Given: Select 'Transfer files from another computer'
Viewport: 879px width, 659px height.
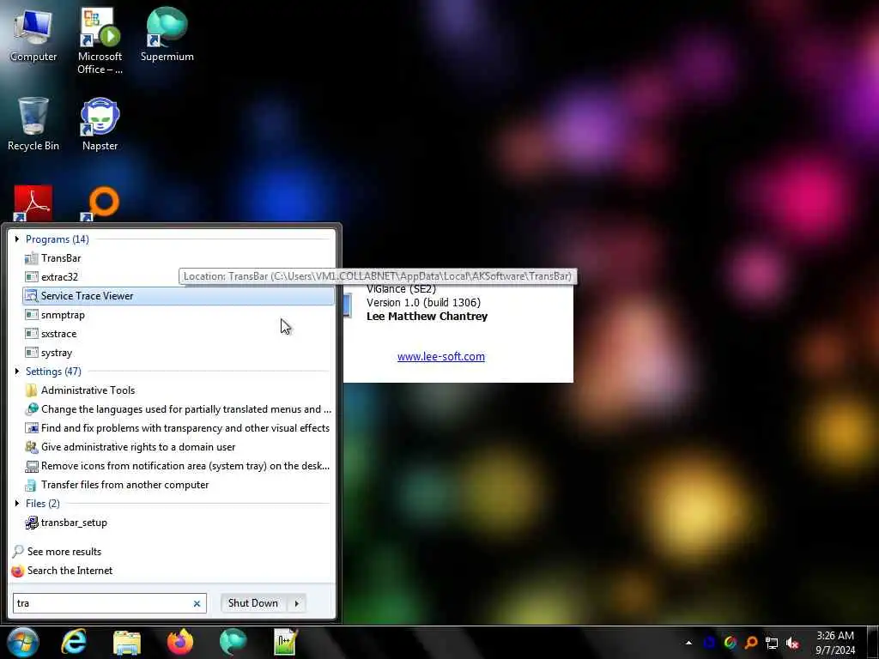Looking at the screenshot, I should tap(179, 486).
